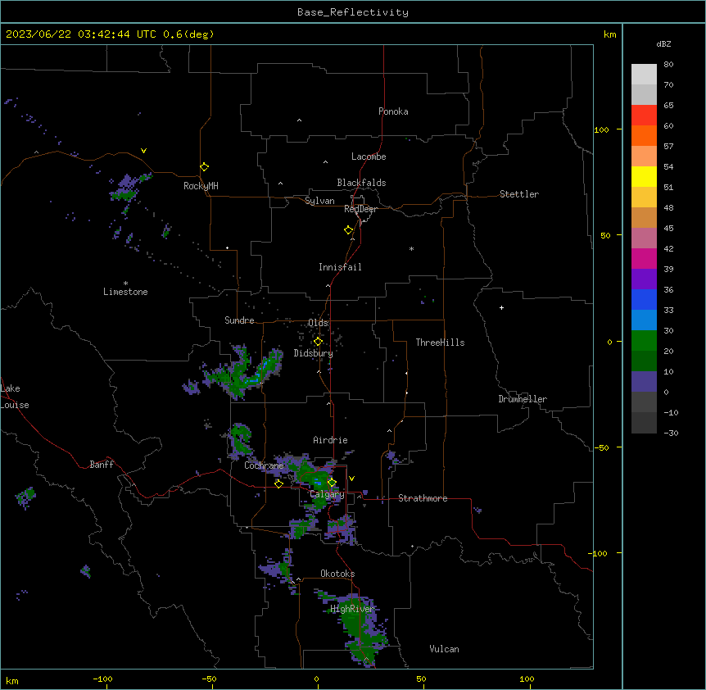Image resolution: width=706 pixels, height=690 pixels.
Task: Select the Sundre label
Action: click(x=239, y=320)
